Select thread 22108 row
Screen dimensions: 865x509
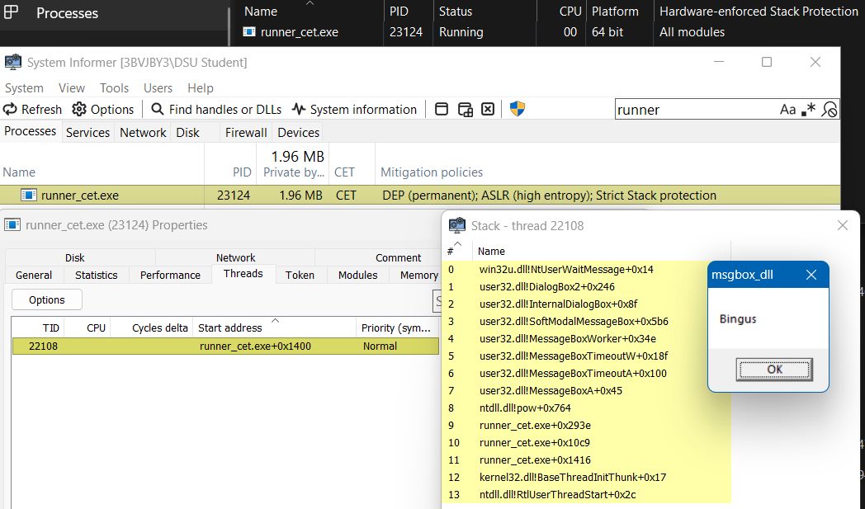coord(225,346)
